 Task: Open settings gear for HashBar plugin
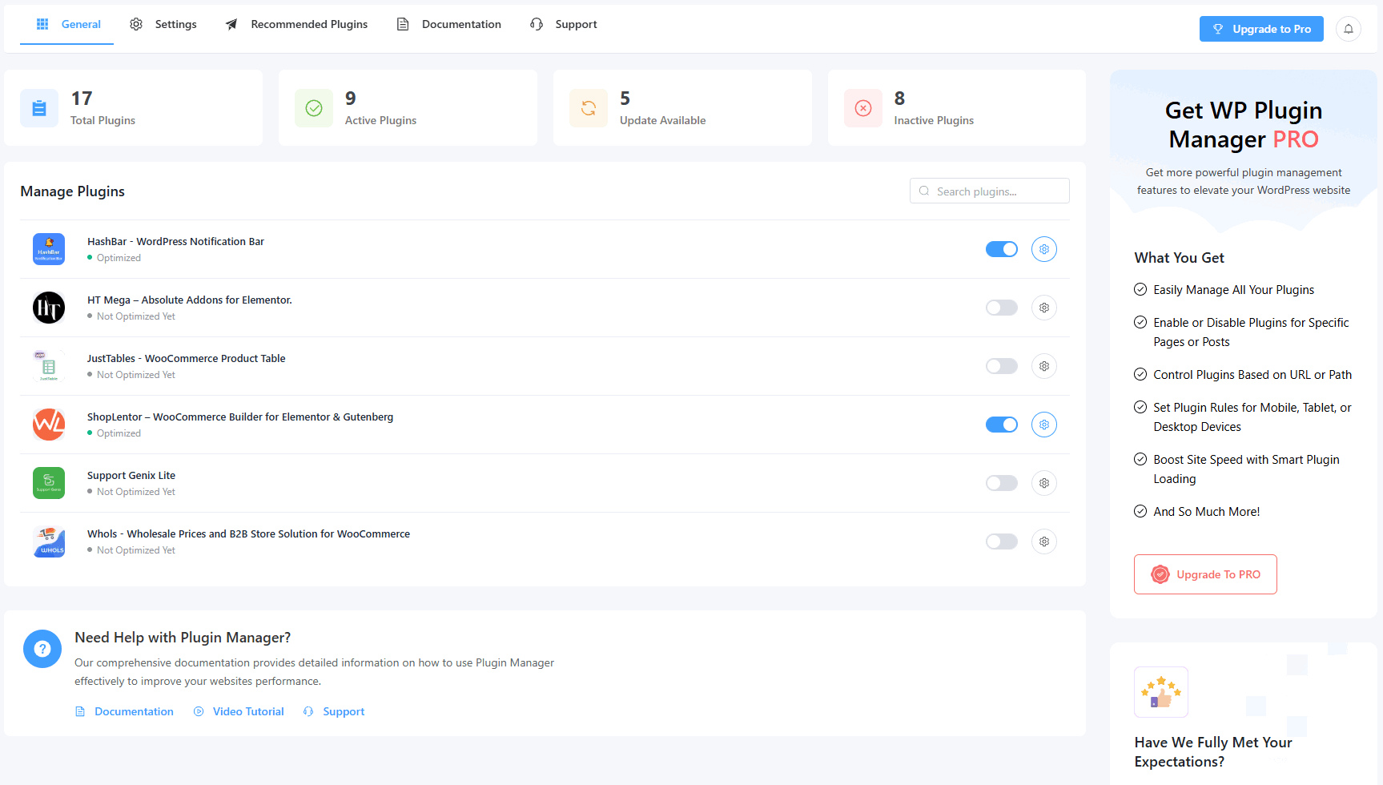1044,249
